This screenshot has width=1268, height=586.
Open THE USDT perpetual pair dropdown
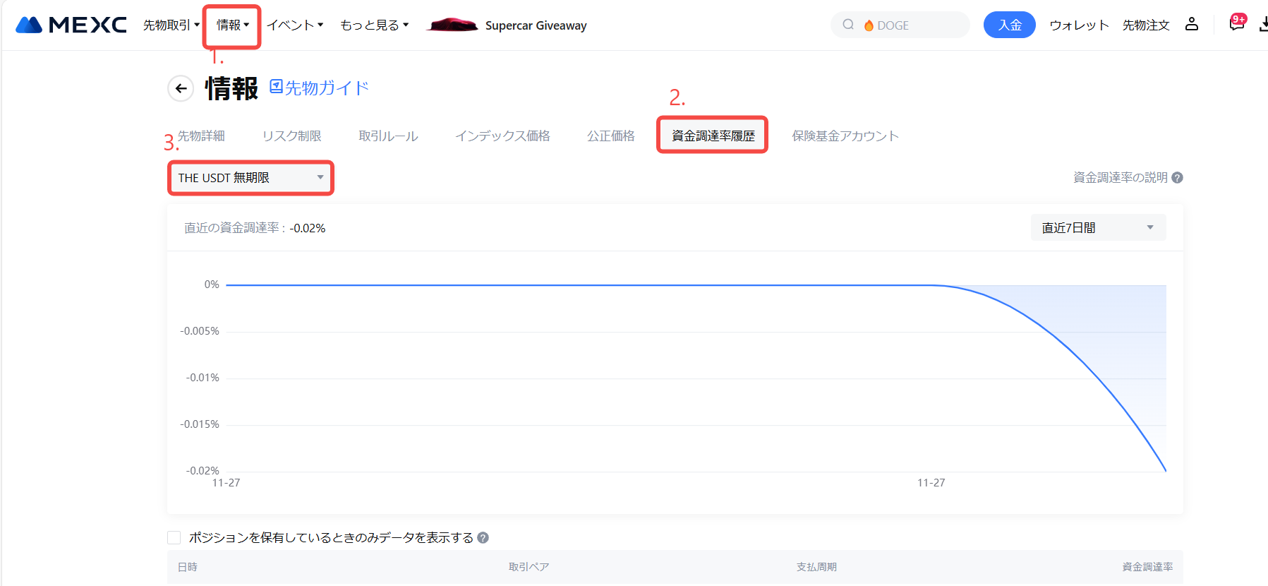click(x=250, y=178)
